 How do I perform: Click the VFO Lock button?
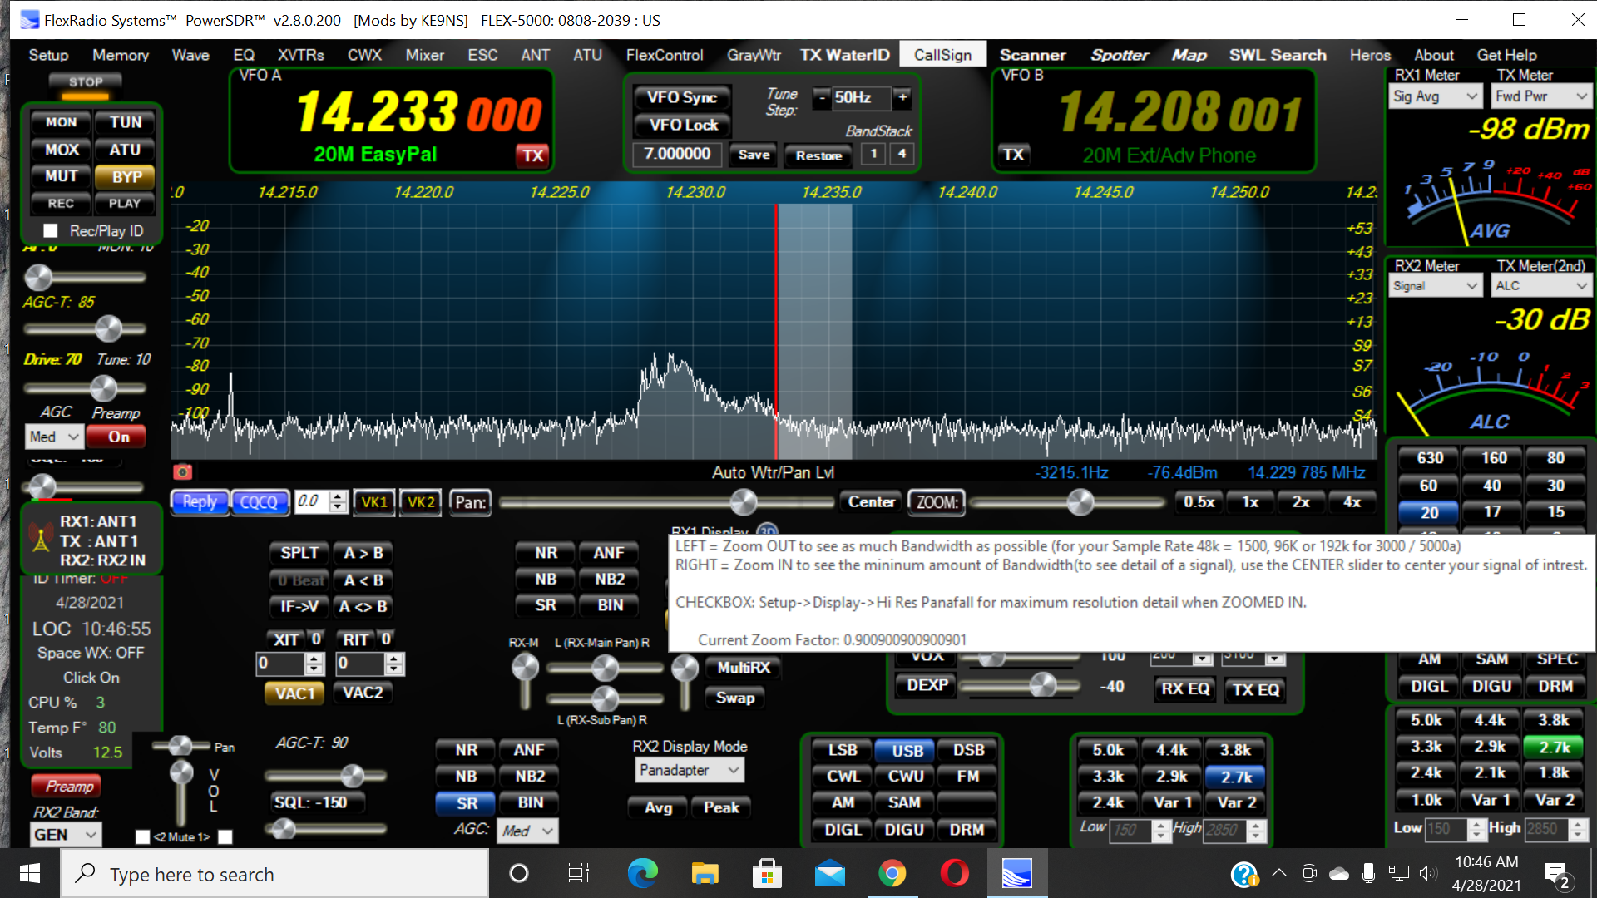pos(682,125)
